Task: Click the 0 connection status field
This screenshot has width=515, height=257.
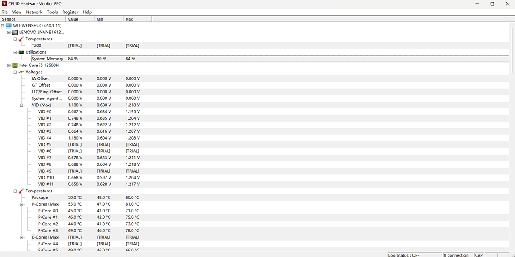Action: pos(457,255)
